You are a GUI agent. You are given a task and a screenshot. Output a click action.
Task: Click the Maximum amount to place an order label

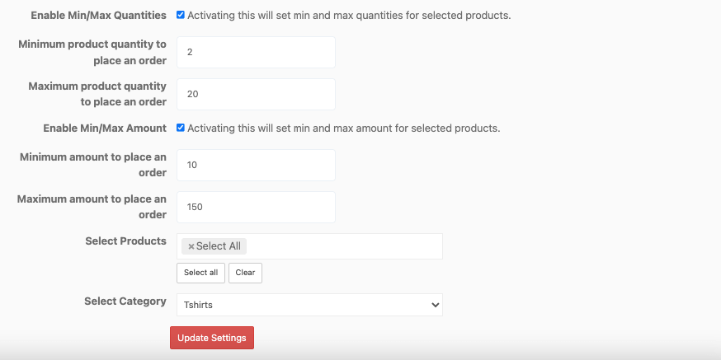click(92, 207)
